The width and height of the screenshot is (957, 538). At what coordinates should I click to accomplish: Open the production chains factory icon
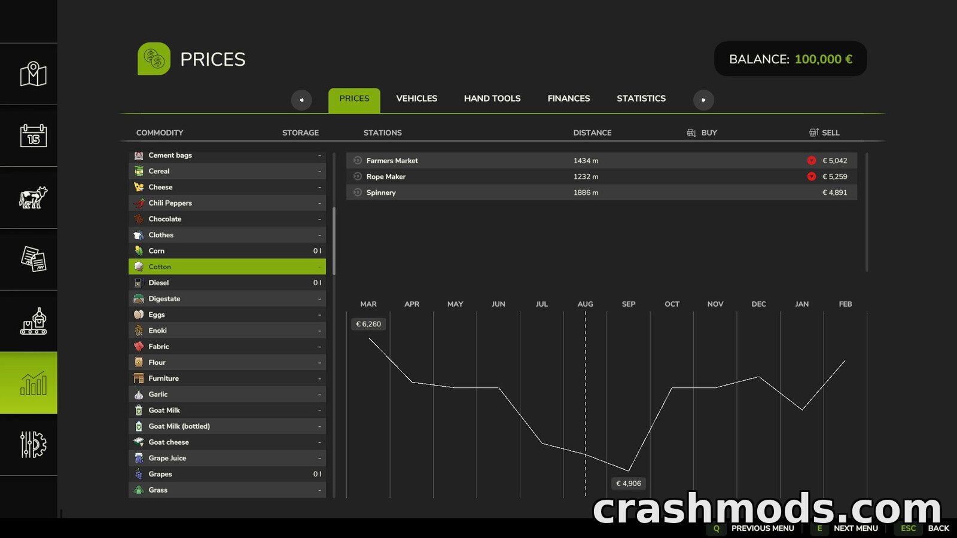point(33,321)
